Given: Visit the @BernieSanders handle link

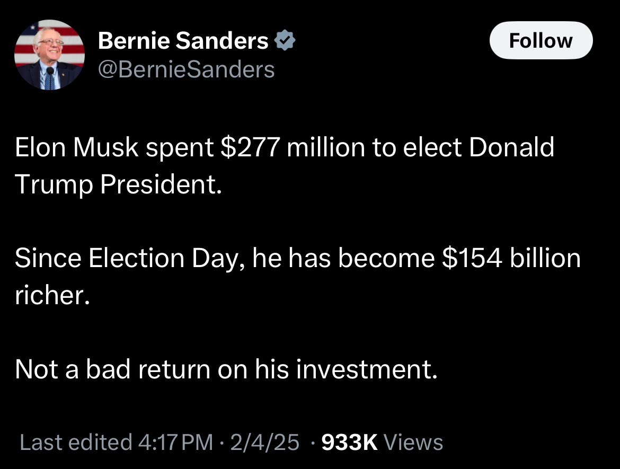Looking at the screenshot, I should pyautogui.click(x=186, y=70).
